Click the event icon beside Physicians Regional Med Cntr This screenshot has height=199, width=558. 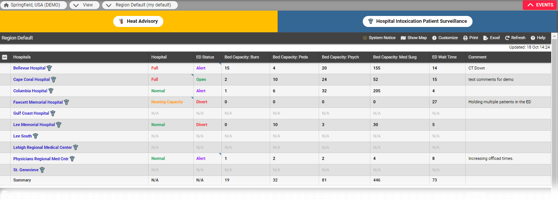(x=72, y=159)
